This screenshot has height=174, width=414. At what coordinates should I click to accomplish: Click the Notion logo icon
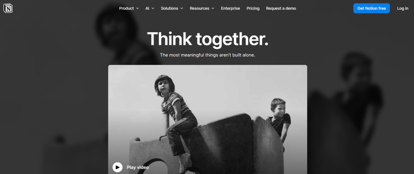(8, 8)
